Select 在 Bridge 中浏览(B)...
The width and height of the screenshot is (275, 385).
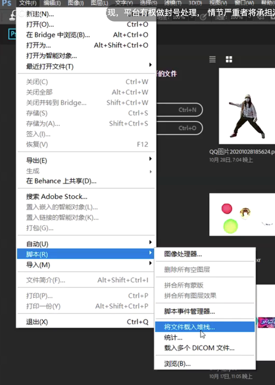point(86,35)
